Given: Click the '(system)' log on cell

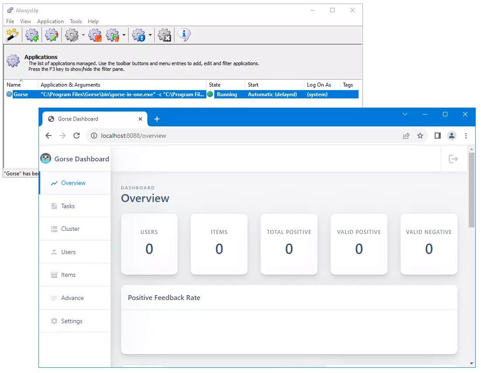Looking at the screenshot, I should (x=317, y=94).
